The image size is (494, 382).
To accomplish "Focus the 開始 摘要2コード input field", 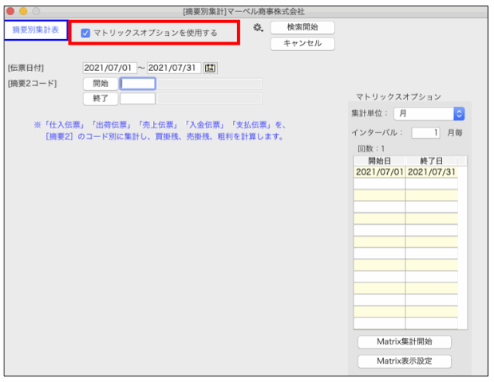I will (138, 84).
